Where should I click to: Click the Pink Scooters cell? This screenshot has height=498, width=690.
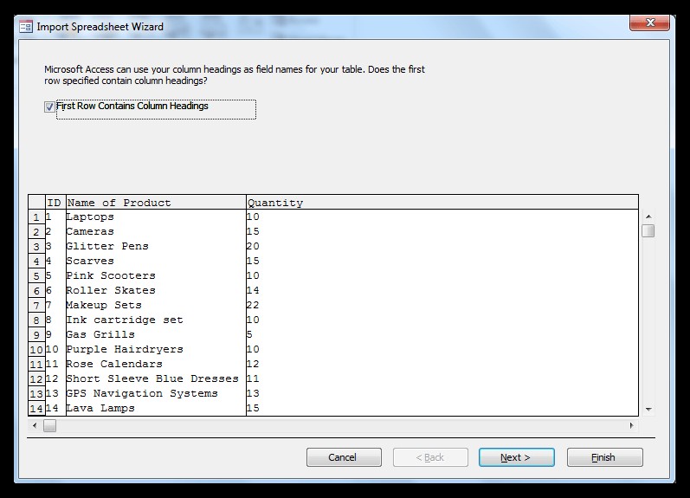(156, 275)
